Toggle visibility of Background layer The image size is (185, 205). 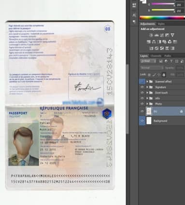(142, 121)
